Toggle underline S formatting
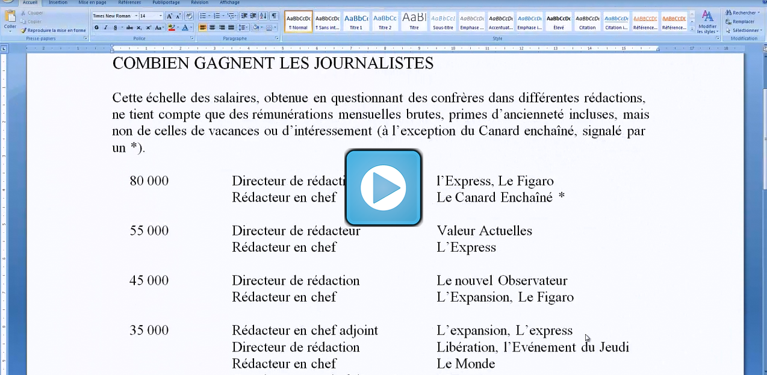Viewport: 767px width, 375px height. [x=116, y=28]
